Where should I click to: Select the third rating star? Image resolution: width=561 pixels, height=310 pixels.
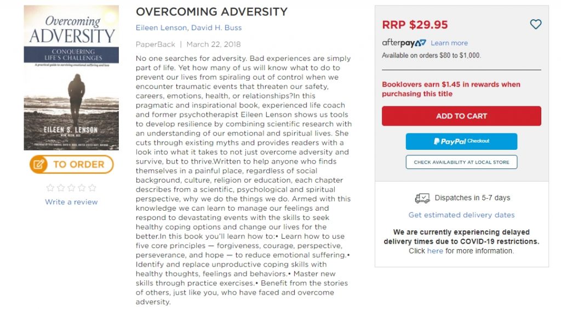tap(72, 188)
